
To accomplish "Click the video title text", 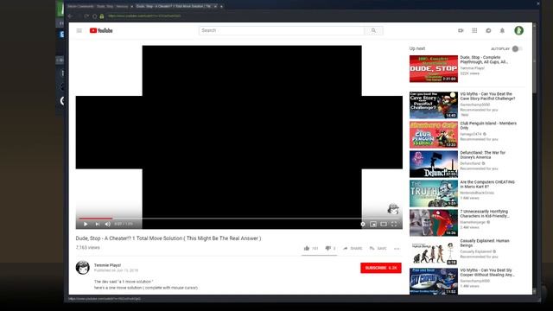I will tap(168, 238).
